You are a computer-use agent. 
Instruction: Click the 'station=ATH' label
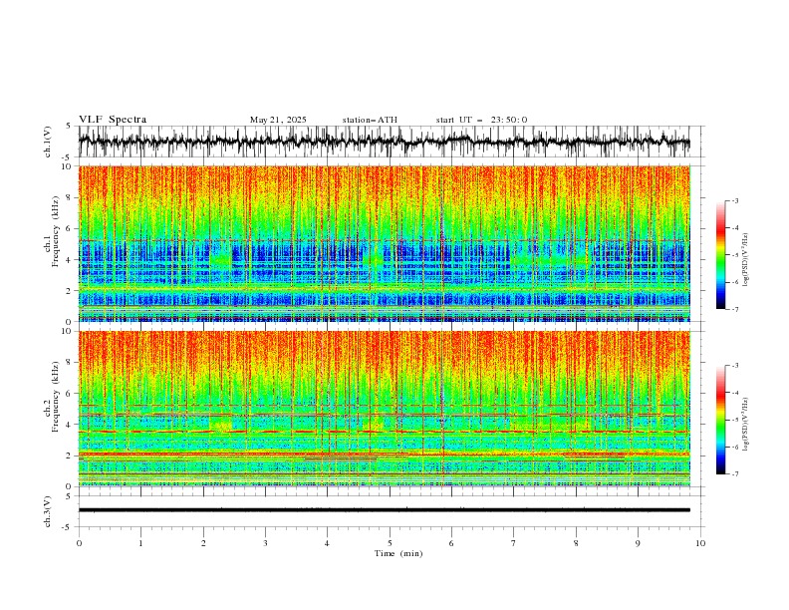(x=370, y=120)
